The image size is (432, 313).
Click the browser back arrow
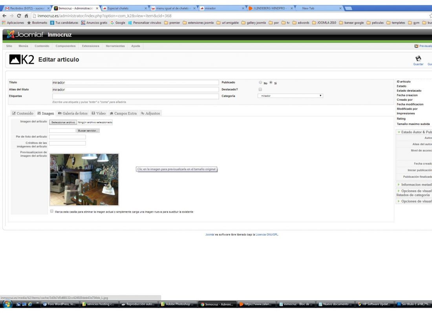pyautogui.click(x=4, y=16)
